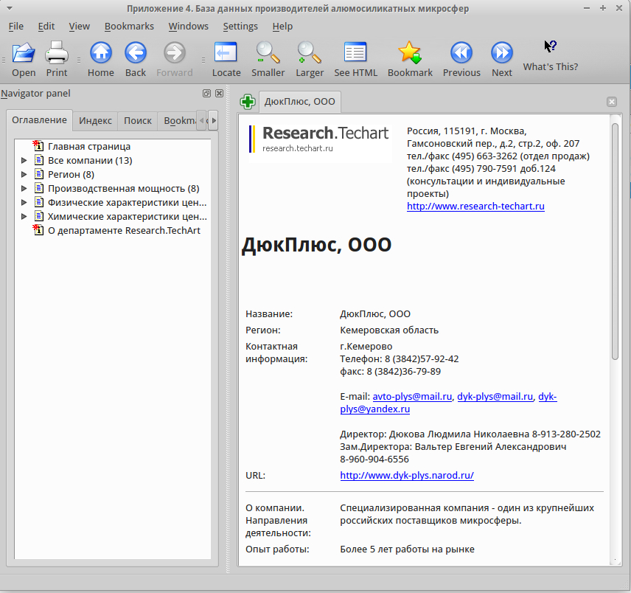
Task: Switch to the Индекс tab
Action: pyautogui.click(x=95, y=120)
